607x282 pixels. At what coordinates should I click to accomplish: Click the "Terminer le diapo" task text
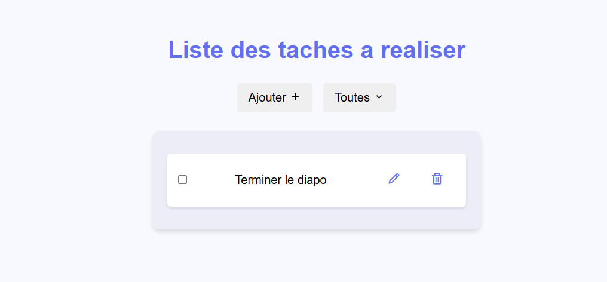pos(281,180)
